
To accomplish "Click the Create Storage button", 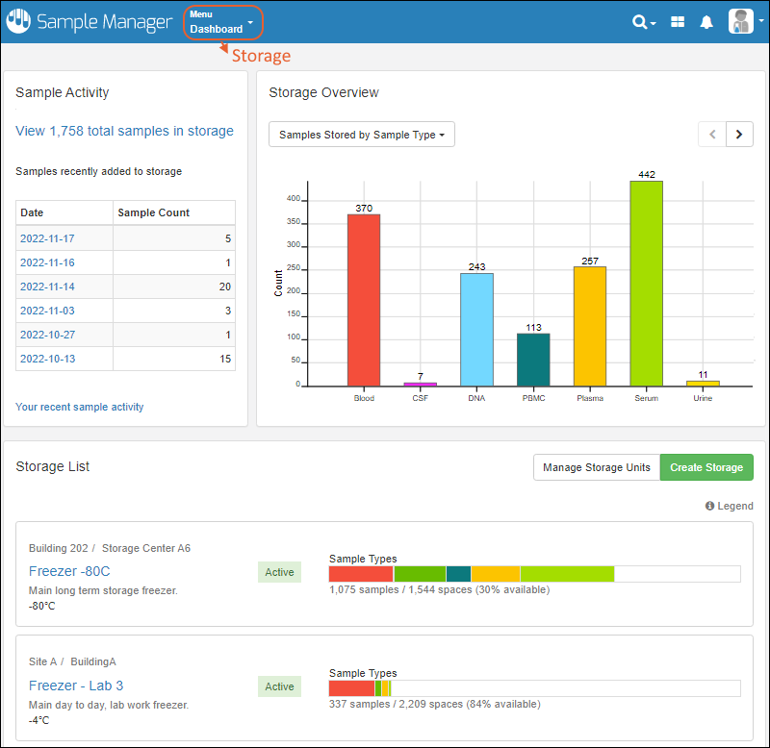I will pos(706,467).
